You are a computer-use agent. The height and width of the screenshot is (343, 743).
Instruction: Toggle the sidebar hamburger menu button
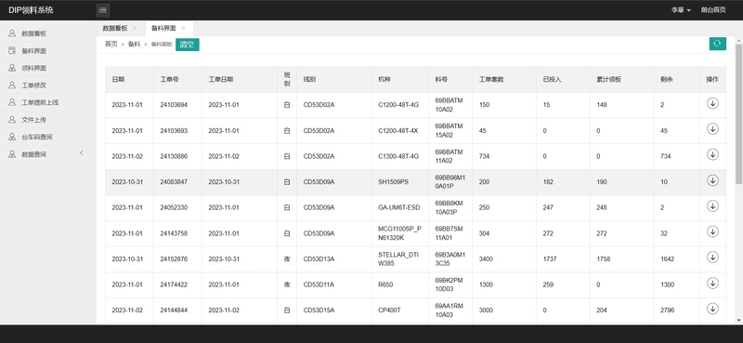click(x=103, y=10)
